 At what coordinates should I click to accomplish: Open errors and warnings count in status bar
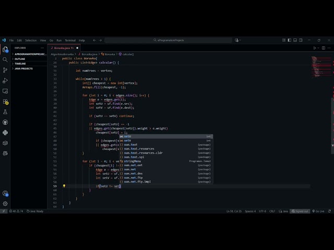click(16, 211)
